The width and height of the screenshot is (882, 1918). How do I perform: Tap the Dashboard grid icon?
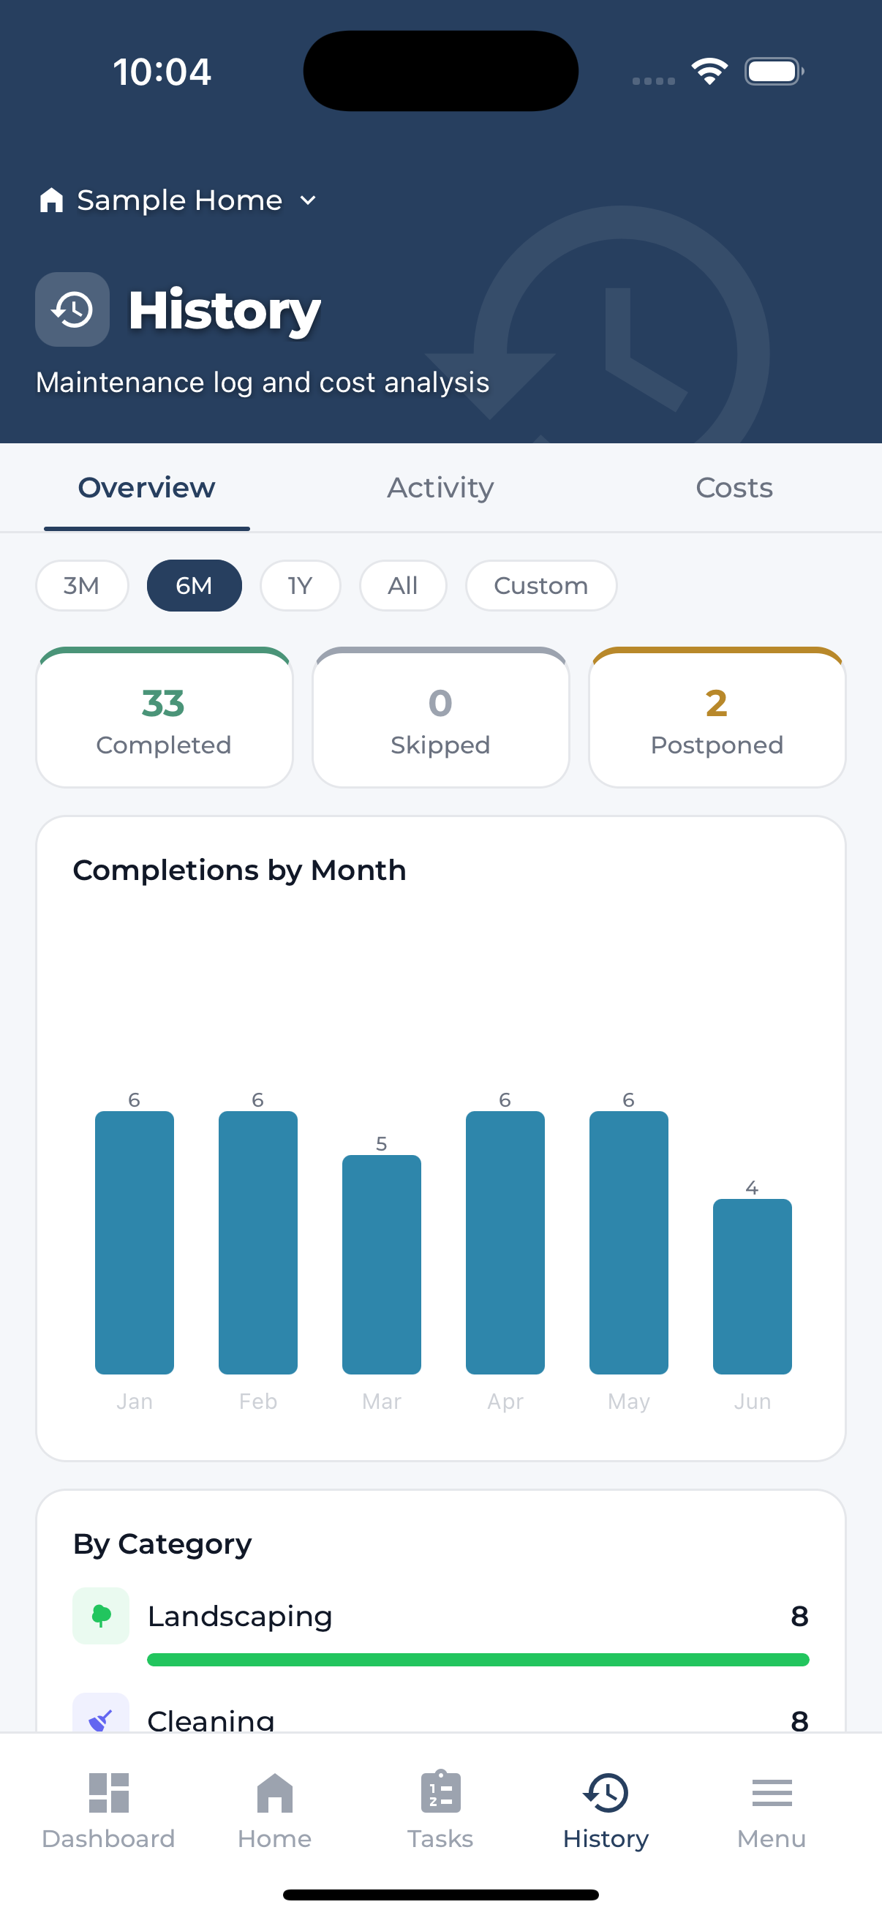tap(109, 1792)
